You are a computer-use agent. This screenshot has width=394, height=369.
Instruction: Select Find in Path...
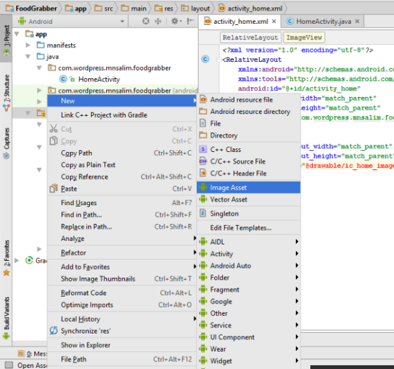[122, 215]
